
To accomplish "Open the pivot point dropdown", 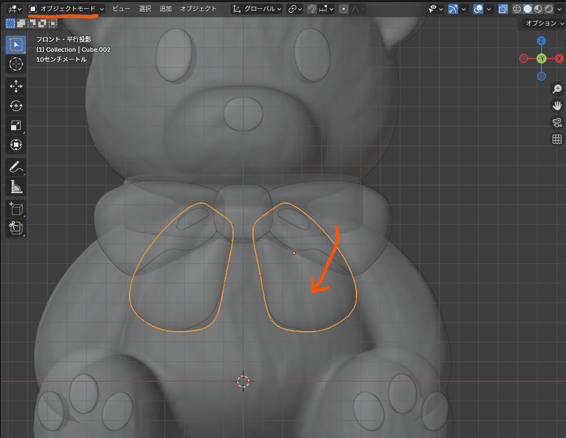I will (295, 9).
